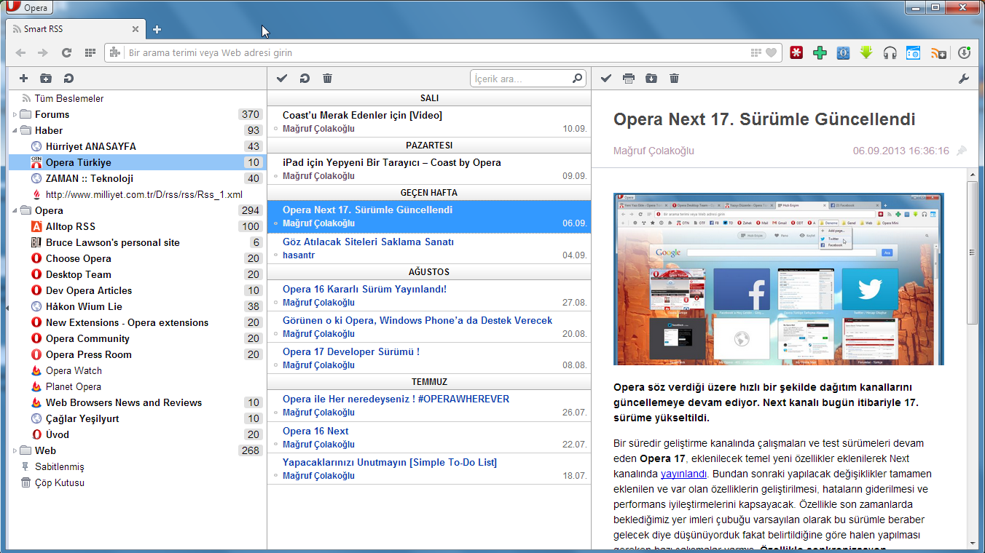Open the Opera Next 17. Sürümle Güncellendi heading
This screenshot has width=985, height=553.
pos(764,119)
